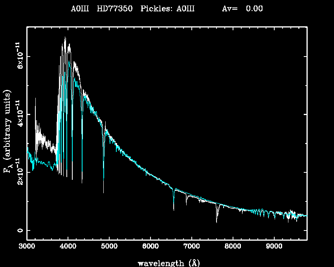Click the 'Pickles: A0III' title text
The image size is (334, 267).
tap(167, 9)
